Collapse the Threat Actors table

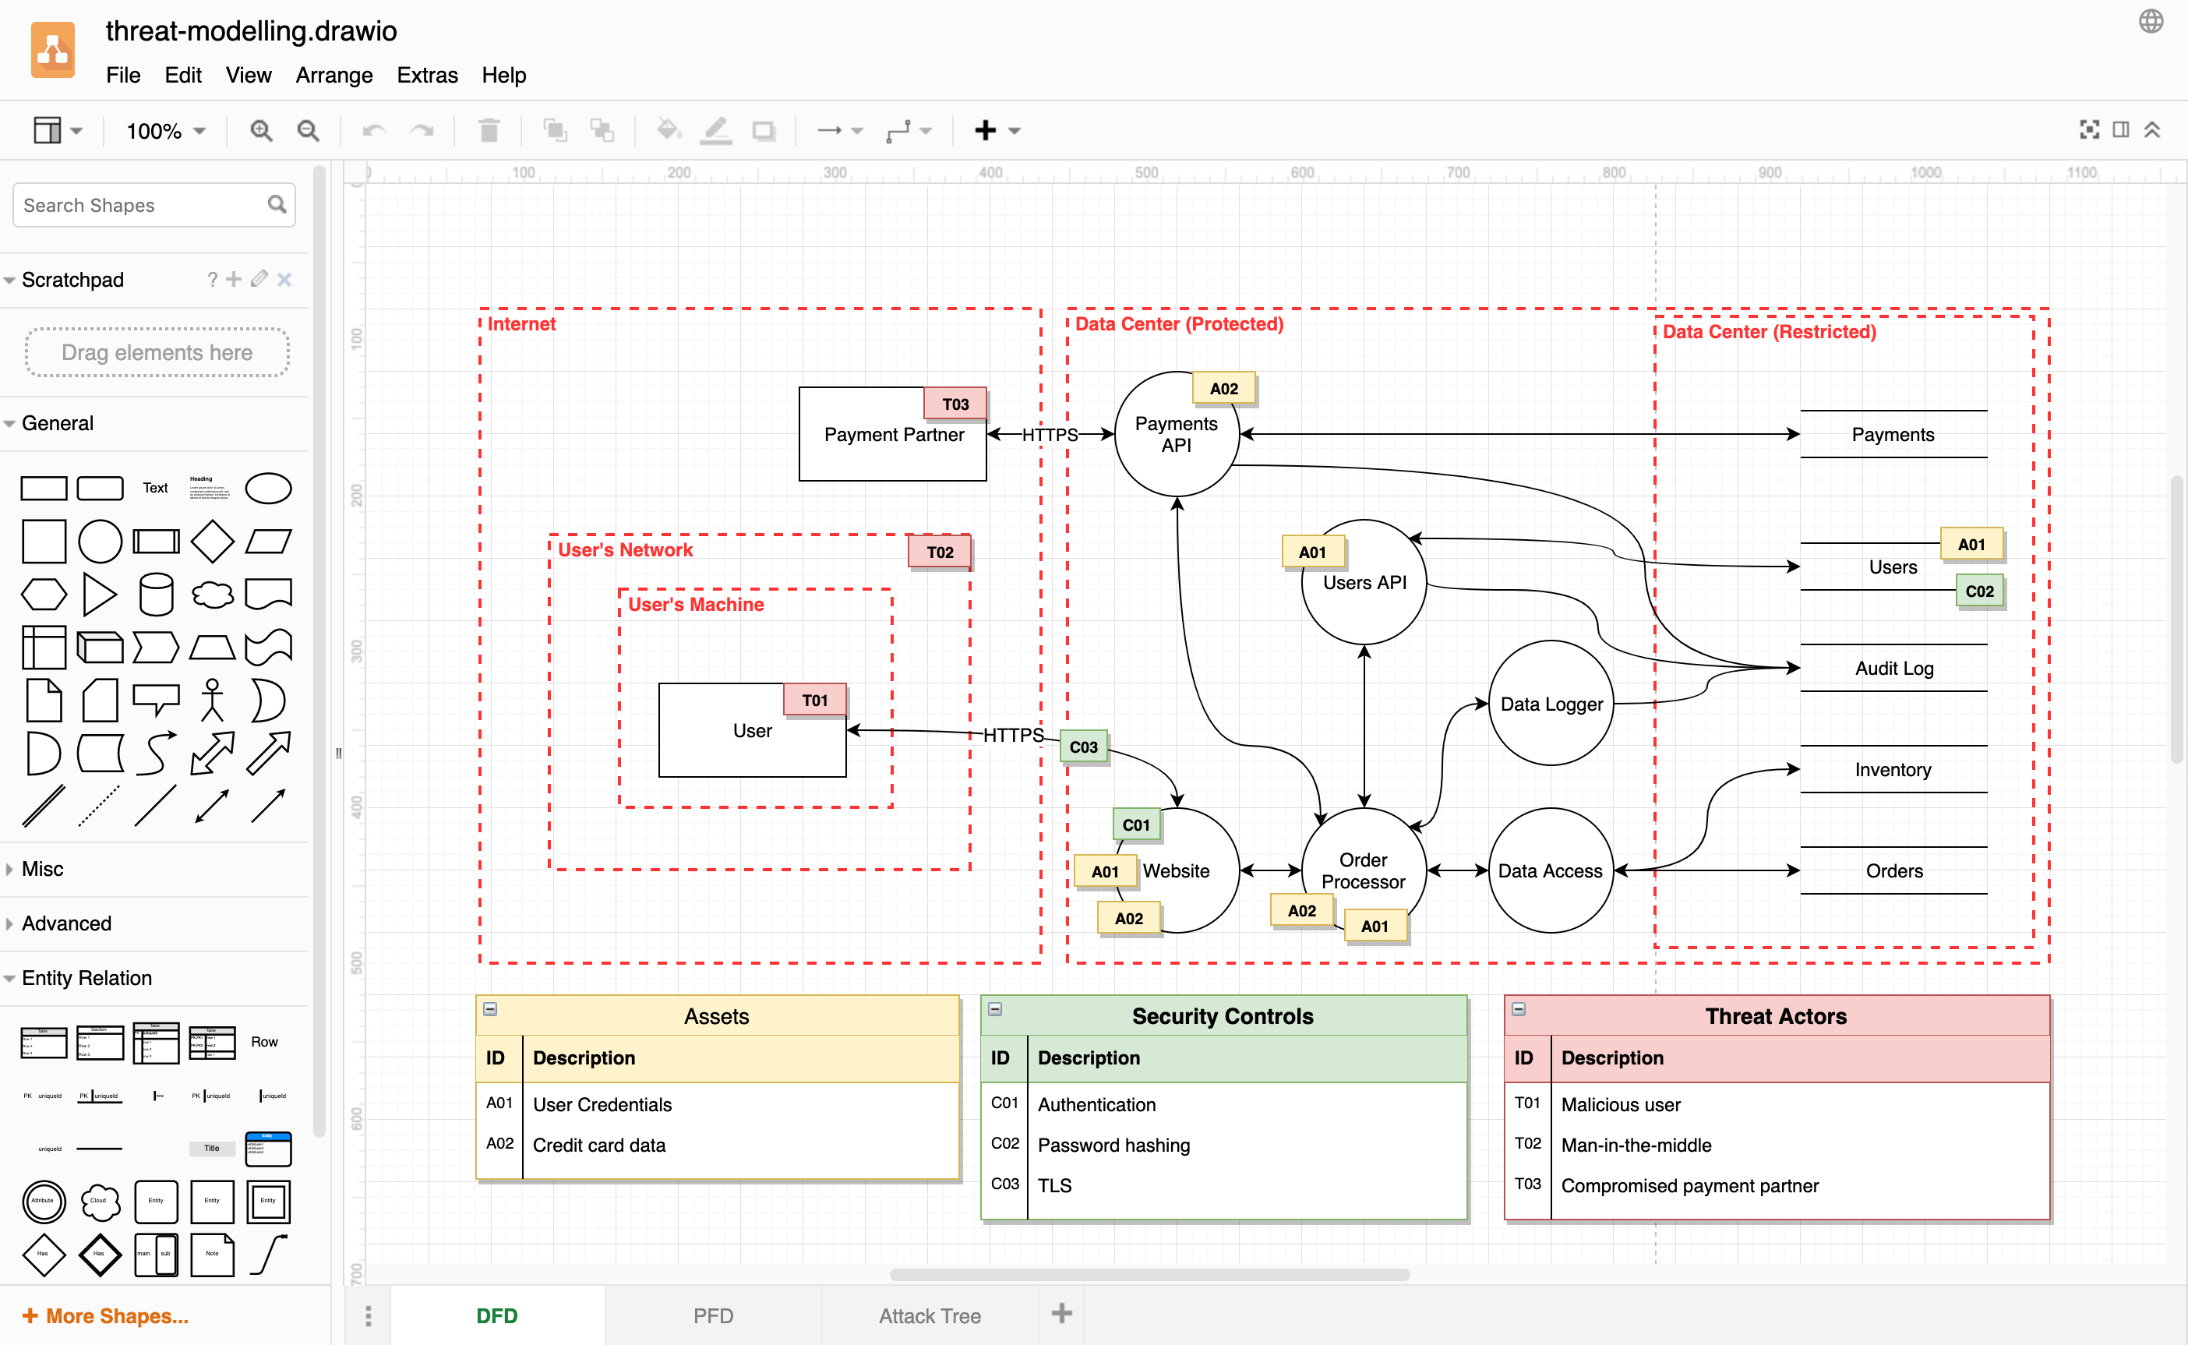[1518, 1007]
